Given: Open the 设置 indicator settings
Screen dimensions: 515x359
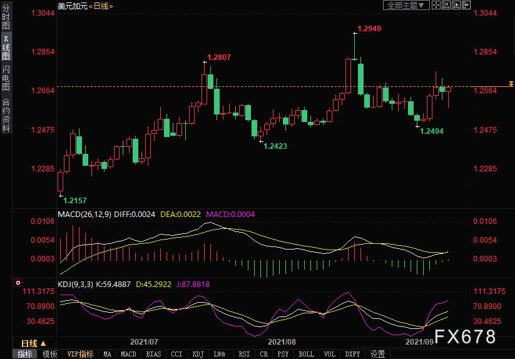Looking at the screenshot, I should coord(377,354).
